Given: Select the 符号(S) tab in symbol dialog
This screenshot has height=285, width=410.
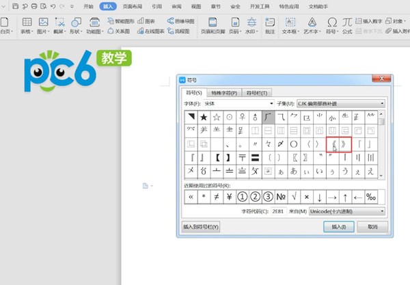Looking at the screenshot, I should click(x=194, y=93).
